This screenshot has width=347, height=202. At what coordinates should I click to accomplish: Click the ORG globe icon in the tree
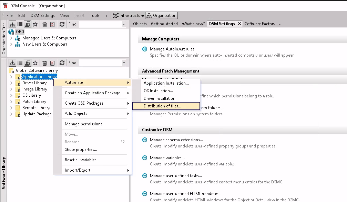click(11, 32)
